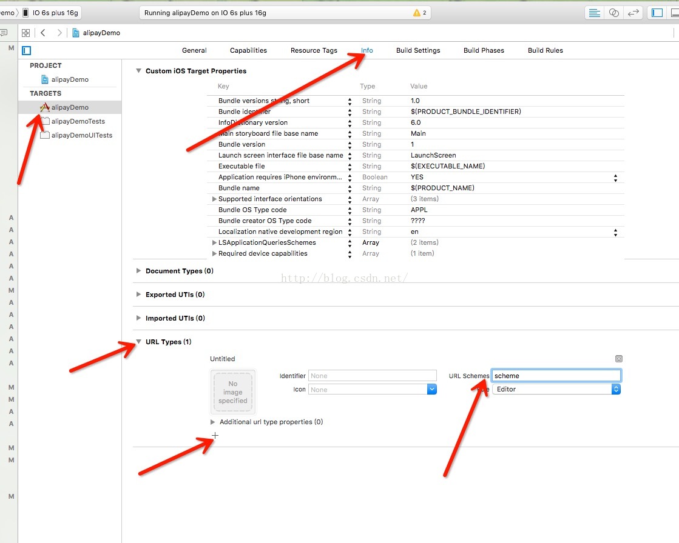Show the standard editor
The width and height of the screenshot is (679, 543).
(x=595, y=13)
